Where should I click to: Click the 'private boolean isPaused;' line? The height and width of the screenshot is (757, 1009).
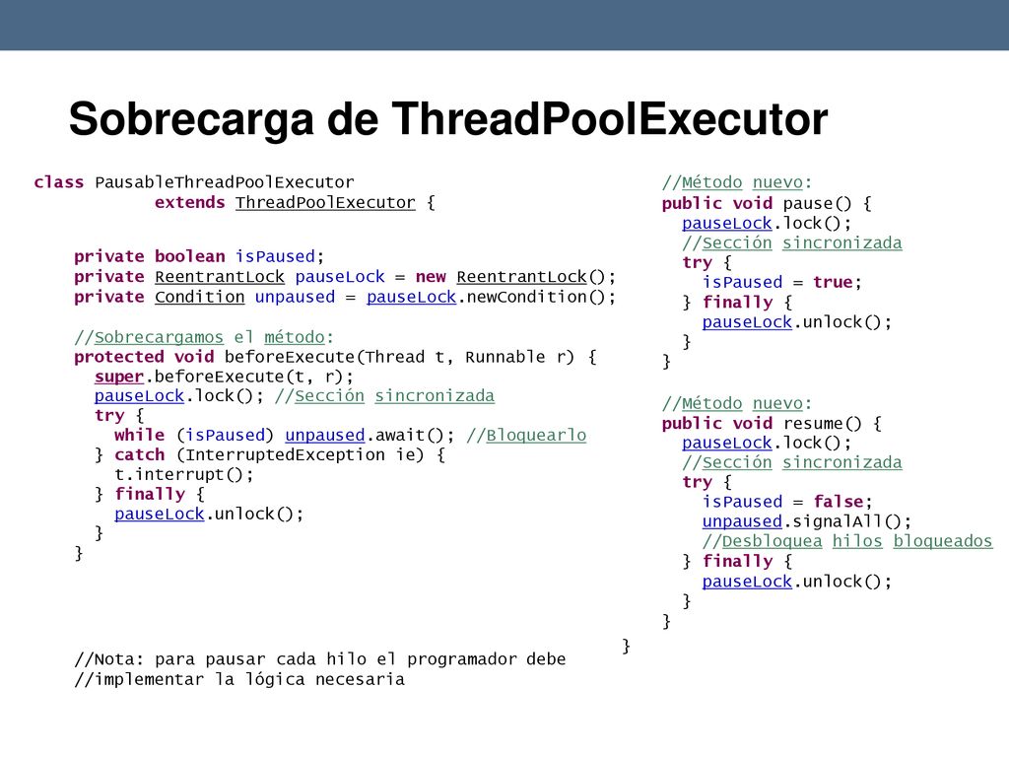(x=199, y=256)
